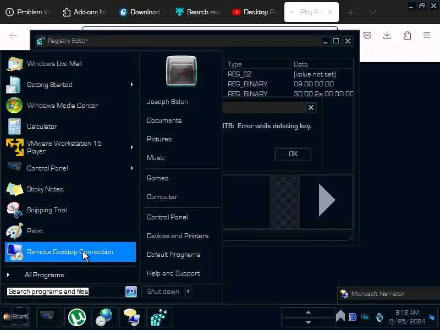Click the Getting Started icon
440x330 pixels.
coord(13,85)
